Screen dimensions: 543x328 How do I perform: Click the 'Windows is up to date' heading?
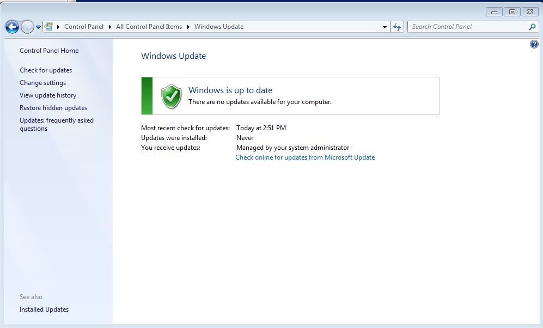click(x=230, y=90)
